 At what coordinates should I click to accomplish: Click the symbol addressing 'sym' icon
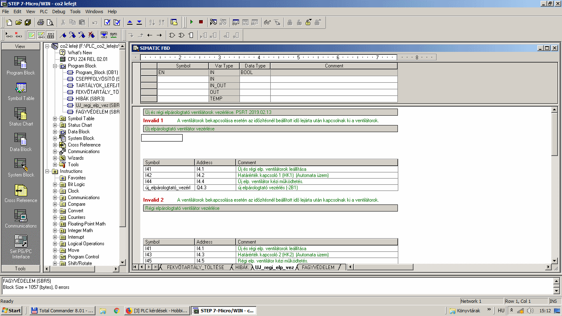click(114, 35)
